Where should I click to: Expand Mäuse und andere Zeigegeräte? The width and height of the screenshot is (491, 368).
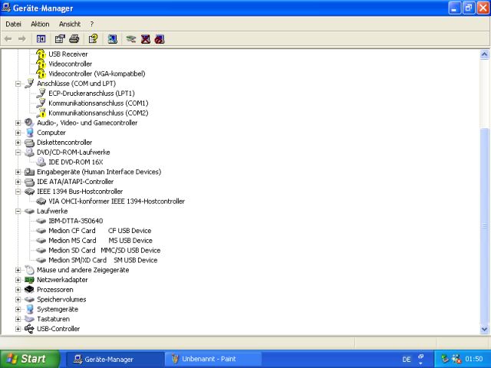point(18,270)
